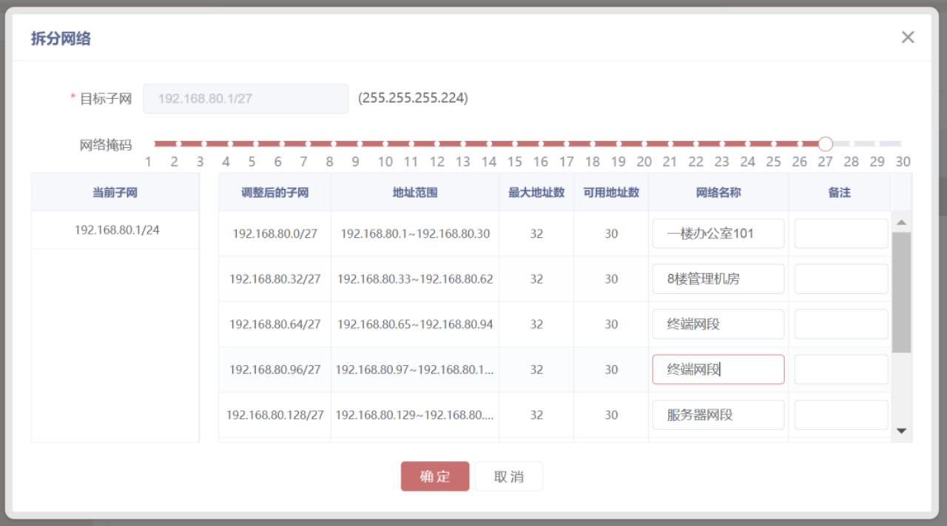
Task: Select current subnet 192.168.80.1/24
Action: (116, 230)
